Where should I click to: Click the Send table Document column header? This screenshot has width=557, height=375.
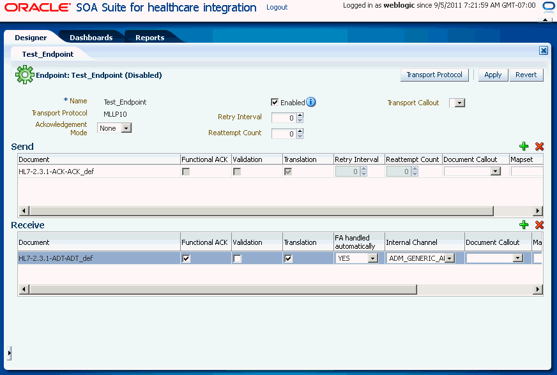99,159
